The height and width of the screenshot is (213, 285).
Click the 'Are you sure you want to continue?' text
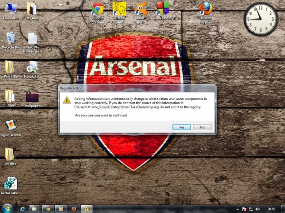tap(101, 115)
